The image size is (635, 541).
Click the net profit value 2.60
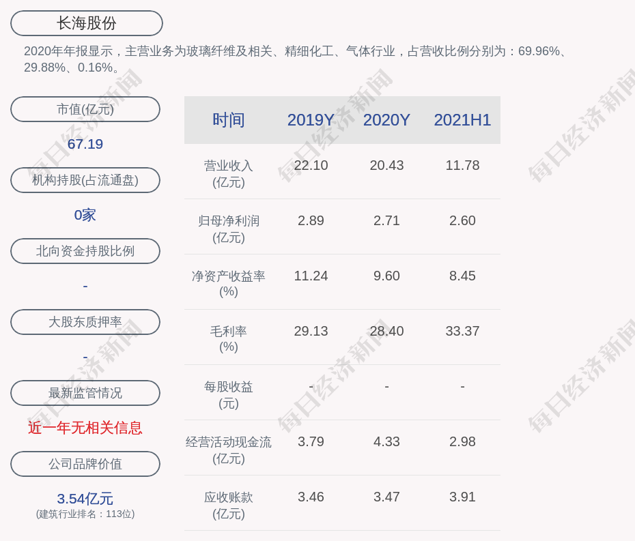[x=462, y=220]
